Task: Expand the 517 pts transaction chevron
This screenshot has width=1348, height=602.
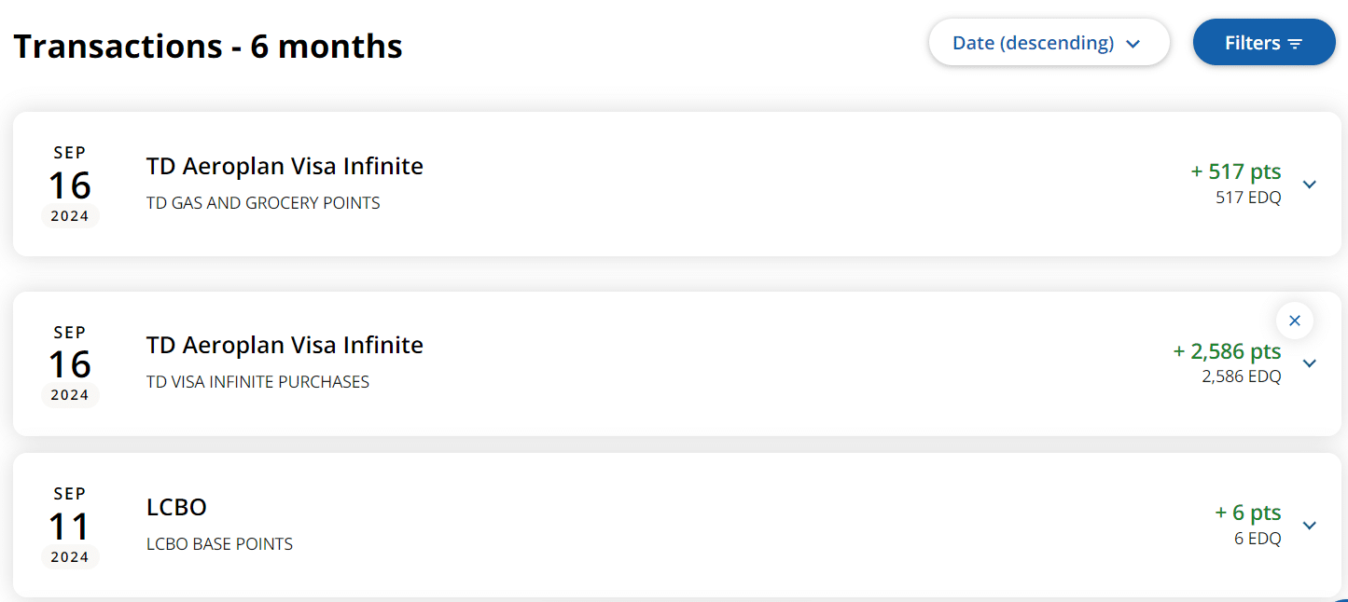Action: pyautogui.click(x=1310, y=185)
